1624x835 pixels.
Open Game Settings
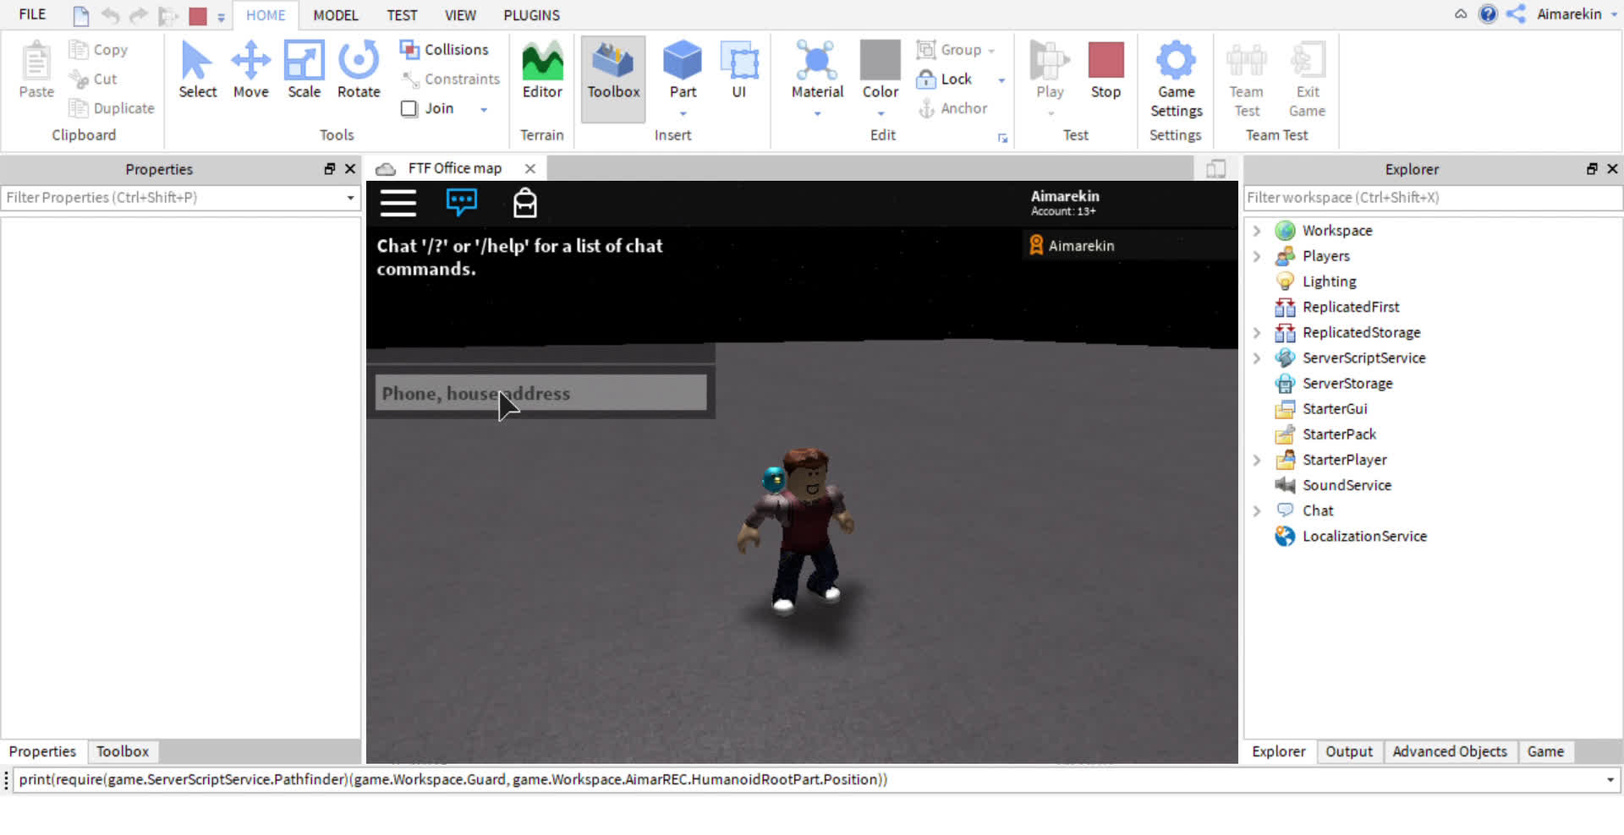[x=1176, y=79]
